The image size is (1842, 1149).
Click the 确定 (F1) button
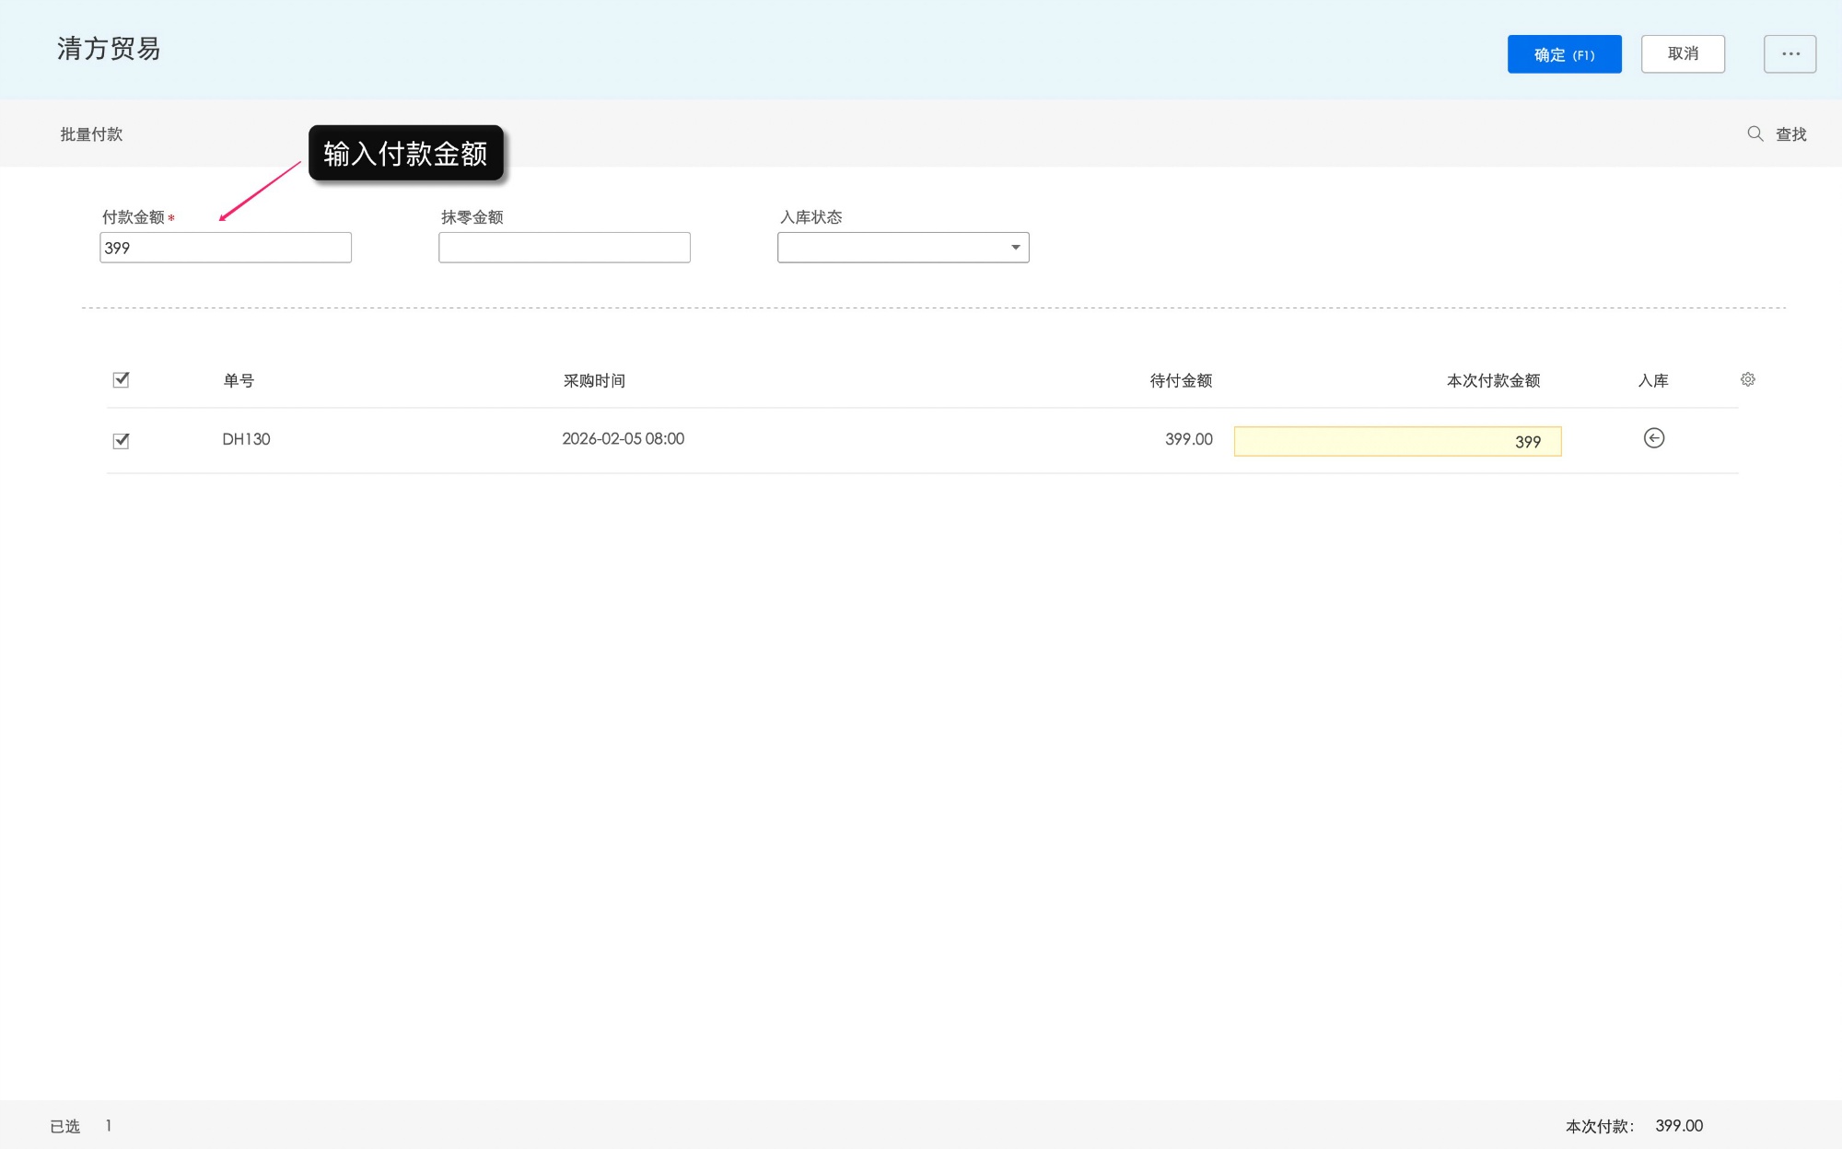1563,54
